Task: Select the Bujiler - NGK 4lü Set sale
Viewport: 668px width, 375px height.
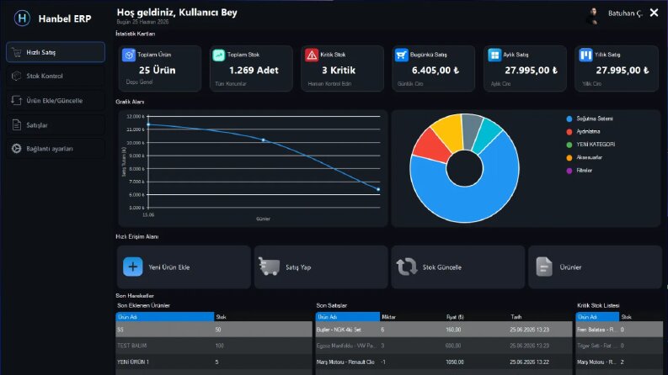Action: (x=444, y=330)
